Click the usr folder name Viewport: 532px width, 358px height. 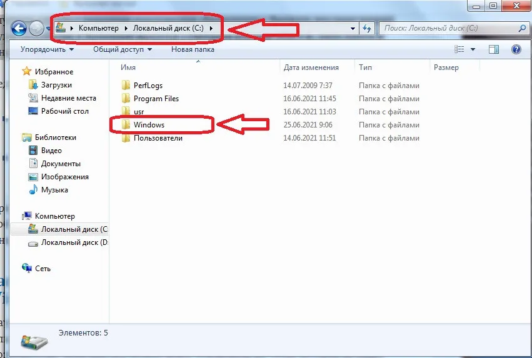pos(139,112)
